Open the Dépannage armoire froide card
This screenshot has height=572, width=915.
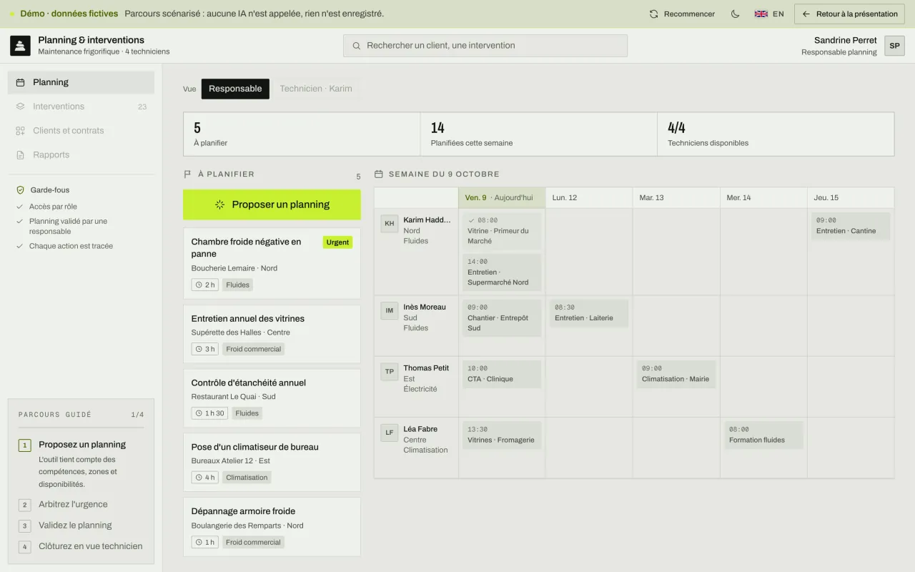(272, 527)
